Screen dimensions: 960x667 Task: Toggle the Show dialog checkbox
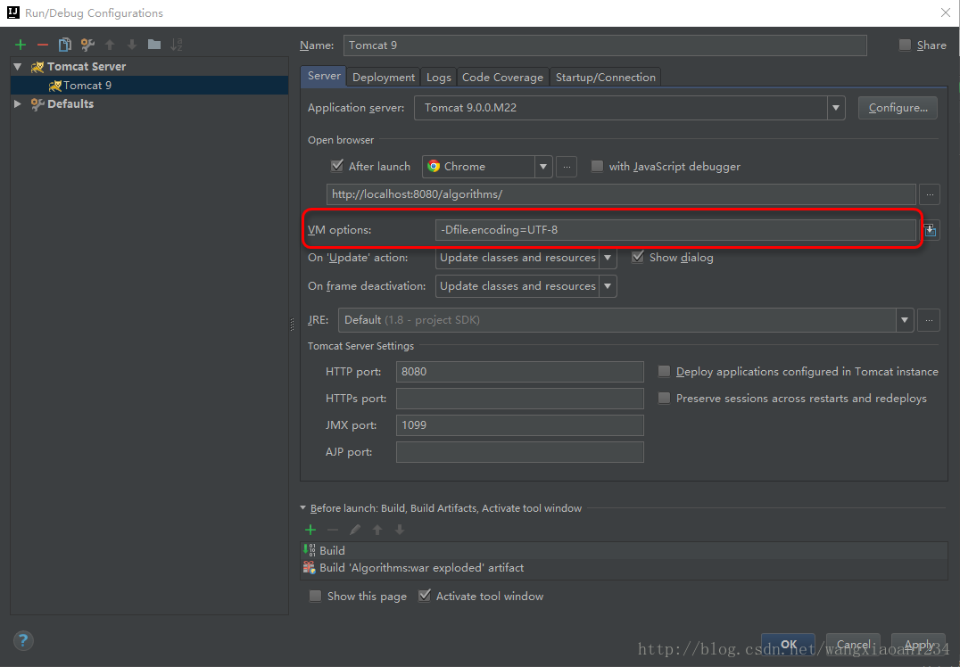click(637, 257)
